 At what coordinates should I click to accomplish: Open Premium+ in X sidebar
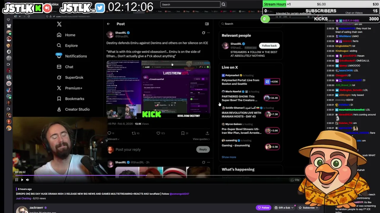click(x=74, y=88)
